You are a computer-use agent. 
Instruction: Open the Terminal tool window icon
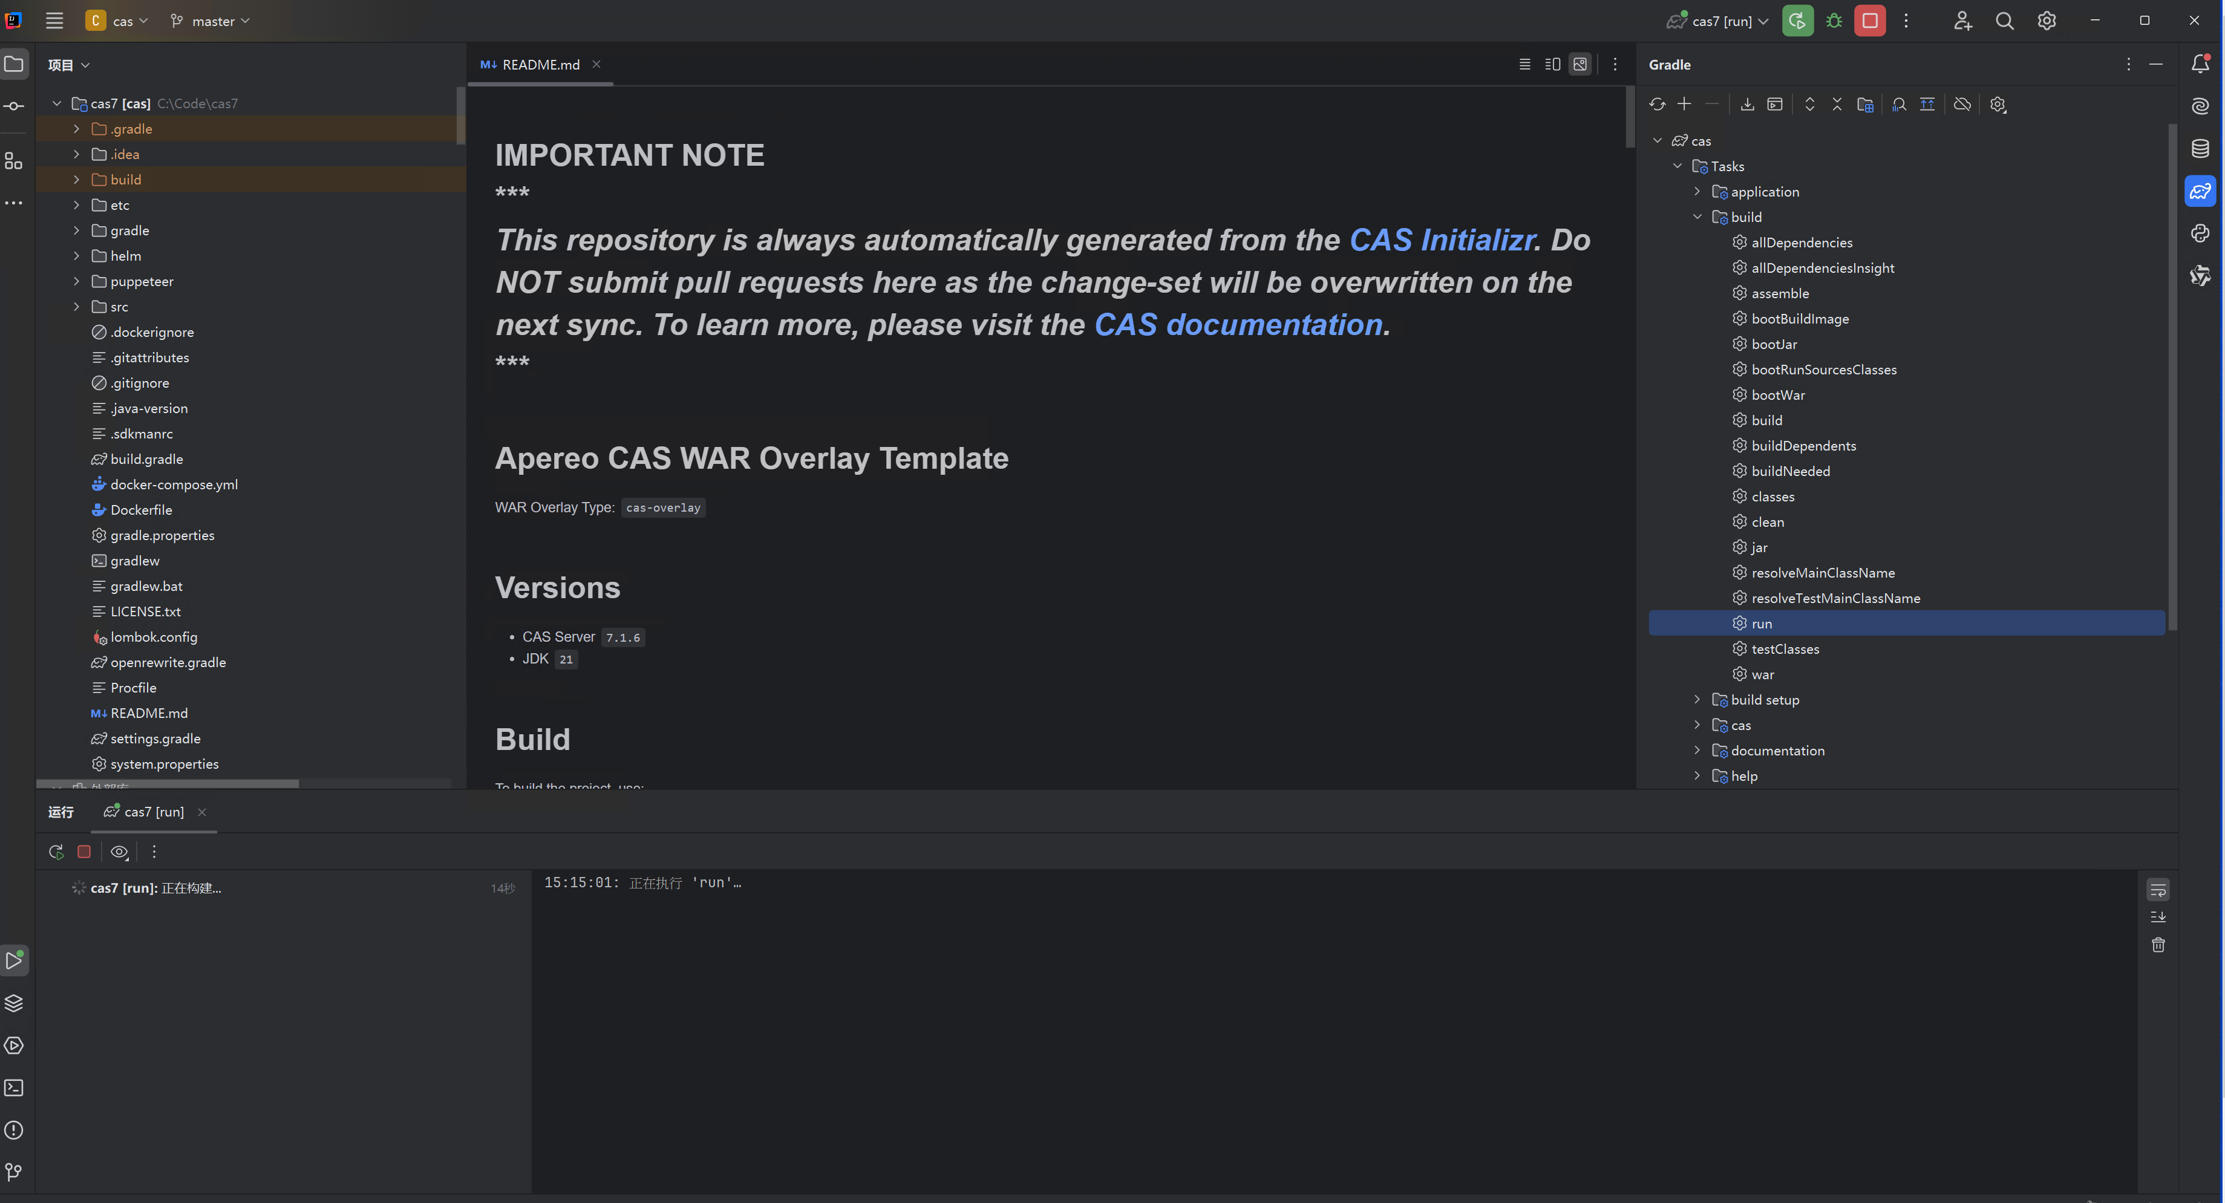coord(14,1087)
